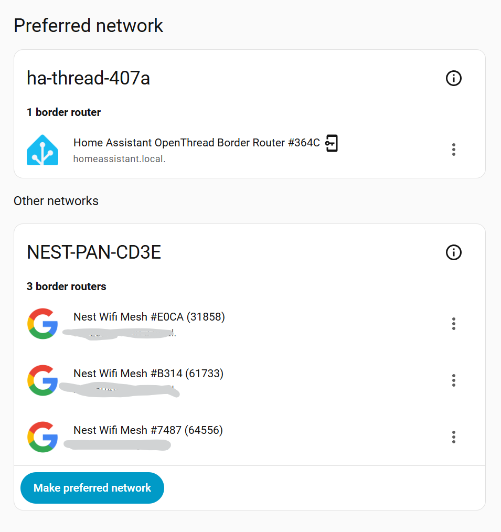Open three-dot menu for Nest Wifi #E0CA
Image resolution: width=501 pixels, height=532 pixels.
[x=453, y=324]
